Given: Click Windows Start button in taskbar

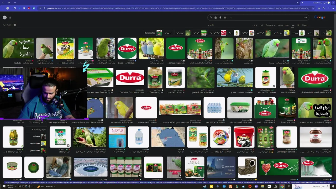Looking at the screenshot, I should pos(333,186).
